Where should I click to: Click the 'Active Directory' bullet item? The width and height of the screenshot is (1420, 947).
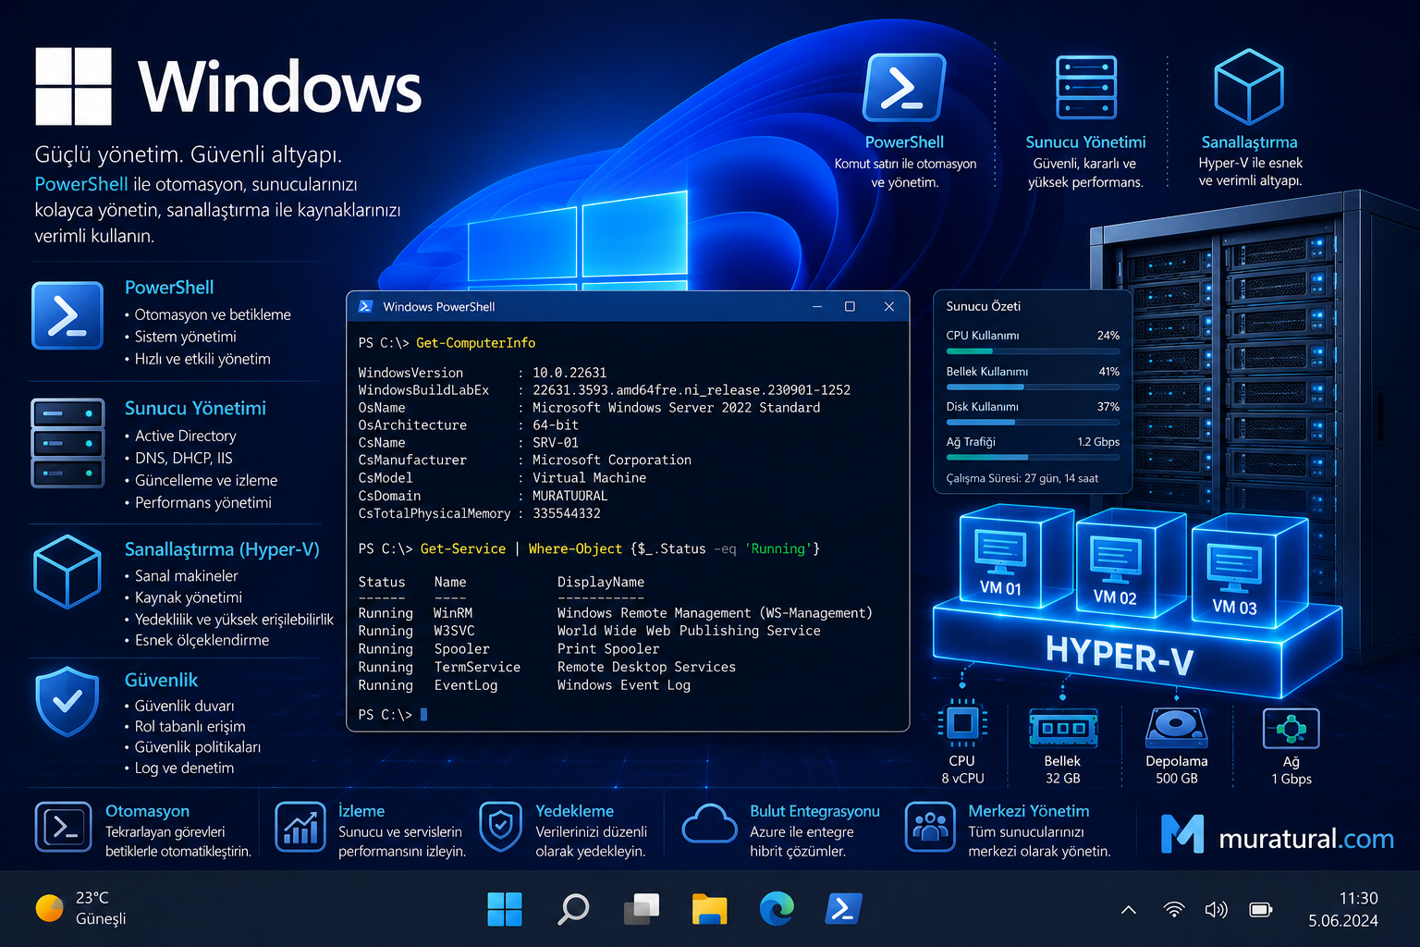186,436
